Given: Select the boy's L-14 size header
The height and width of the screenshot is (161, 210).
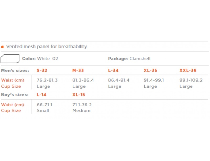Looking at the screenshot, I should tap(41, 95).
